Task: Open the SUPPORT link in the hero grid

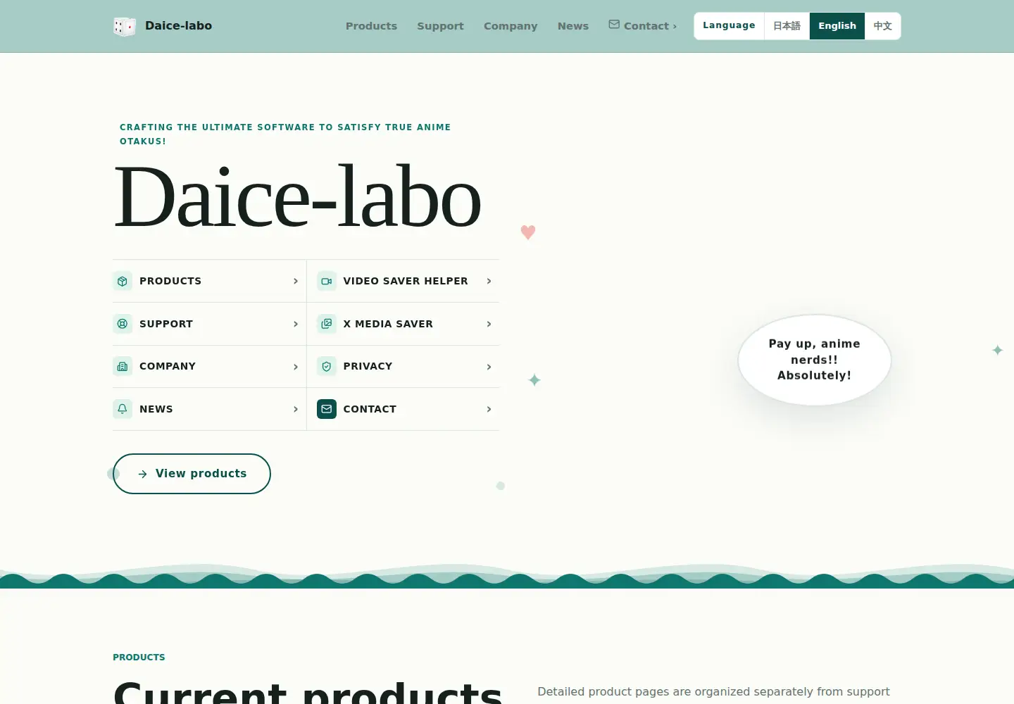Action: click(x=209, y=324)
